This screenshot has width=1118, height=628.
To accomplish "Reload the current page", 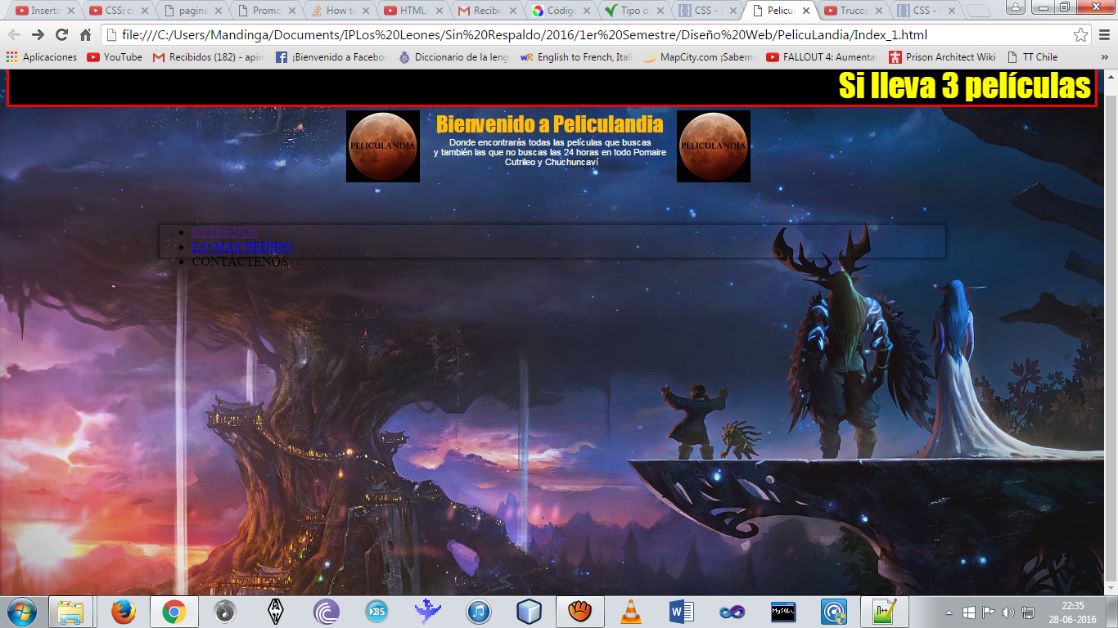I will (x=61, y=35).
